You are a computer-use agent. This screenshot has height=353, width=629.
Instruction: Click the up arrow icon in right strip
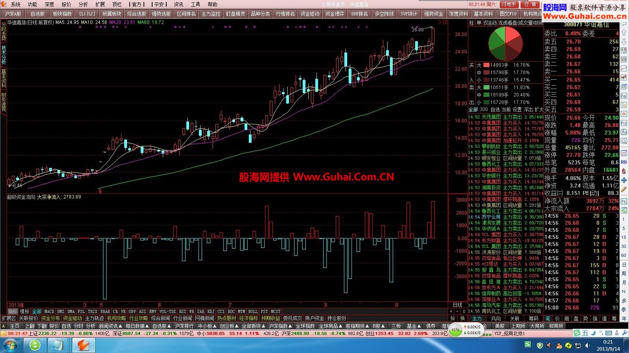(624, 32)
